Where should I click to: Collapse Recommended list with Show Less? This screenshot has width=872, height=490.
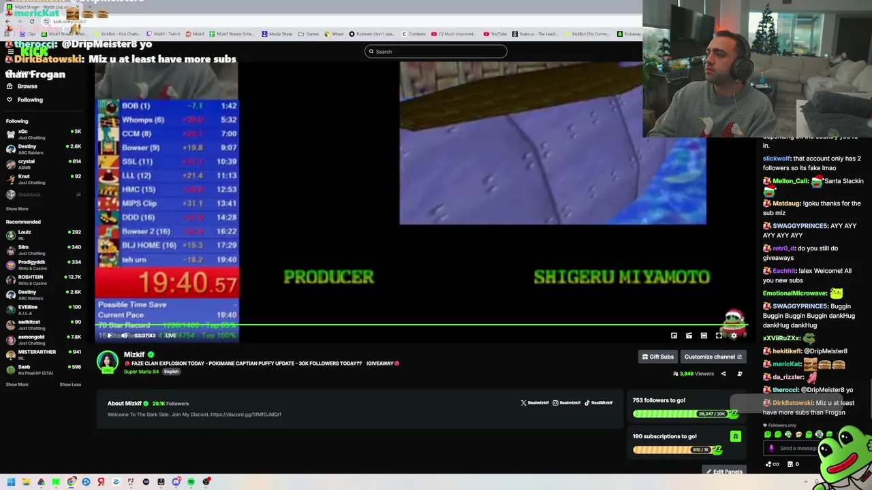click(70, 385)
